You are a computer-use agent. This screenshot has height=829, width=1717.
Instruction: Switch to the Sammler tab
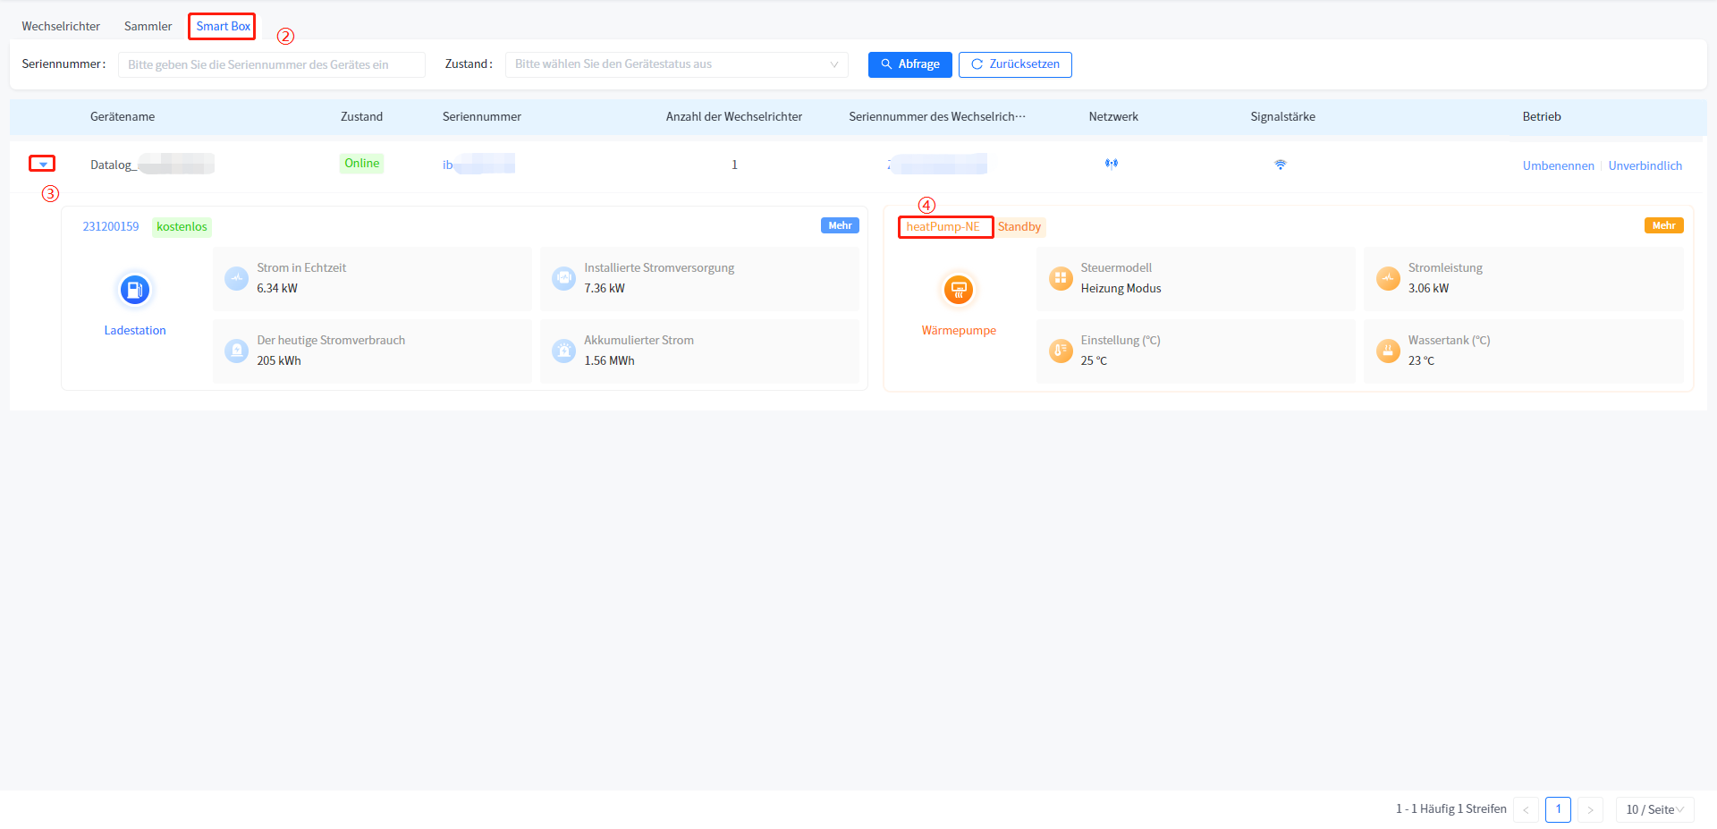point(148,26)
